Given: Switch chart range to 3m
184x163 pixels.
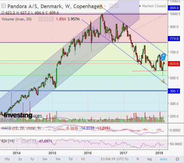Looking at the screenshot, I should [x=45, y=159].
